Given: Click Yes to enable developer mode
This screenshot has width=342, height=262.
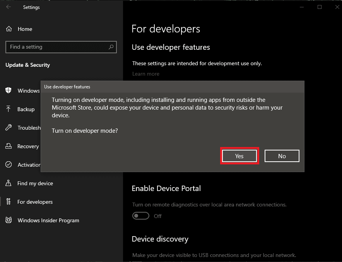Looking at the screenshot, I should click(239, 156).
